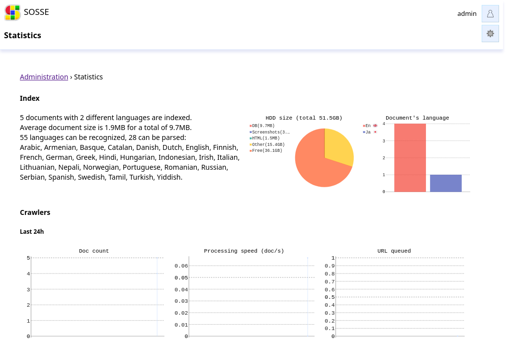Click the Screenshots legend entry

(x=269, y=132)
